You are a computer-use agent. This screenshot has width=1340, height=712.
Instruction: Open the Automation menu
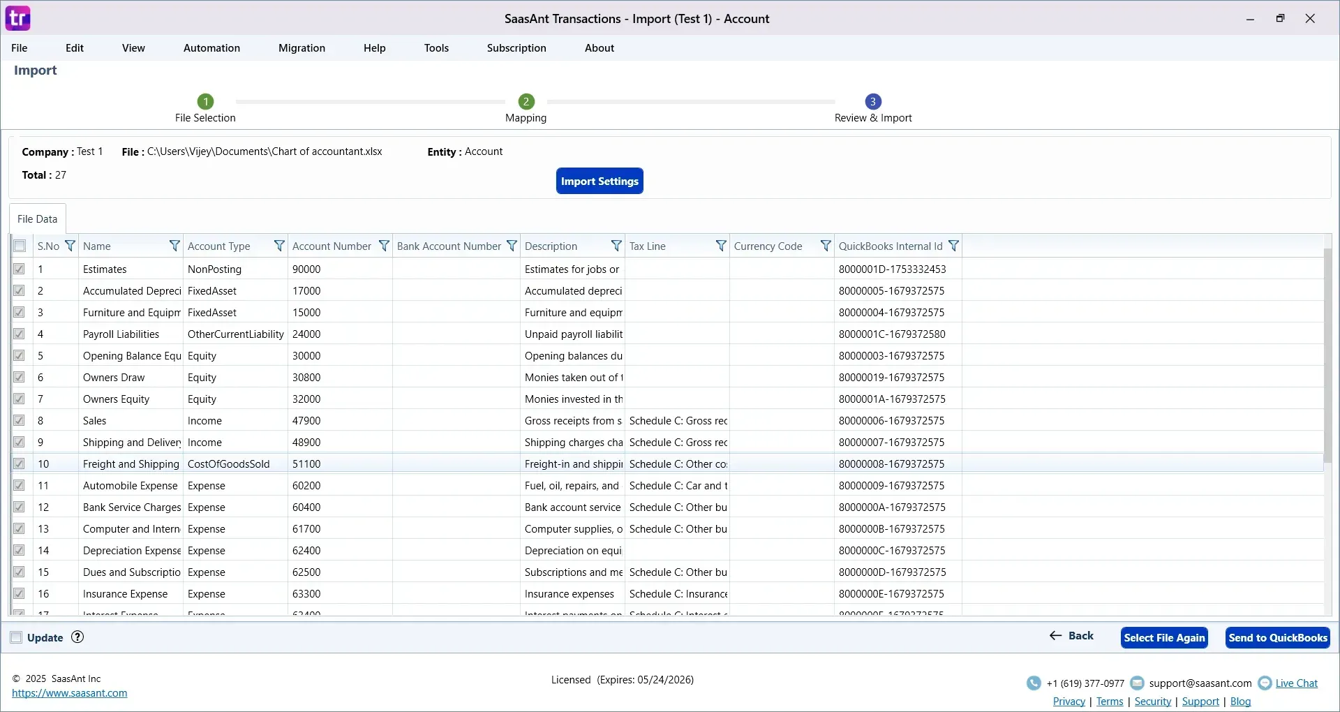pyautogui.click(x=211, y=47)
